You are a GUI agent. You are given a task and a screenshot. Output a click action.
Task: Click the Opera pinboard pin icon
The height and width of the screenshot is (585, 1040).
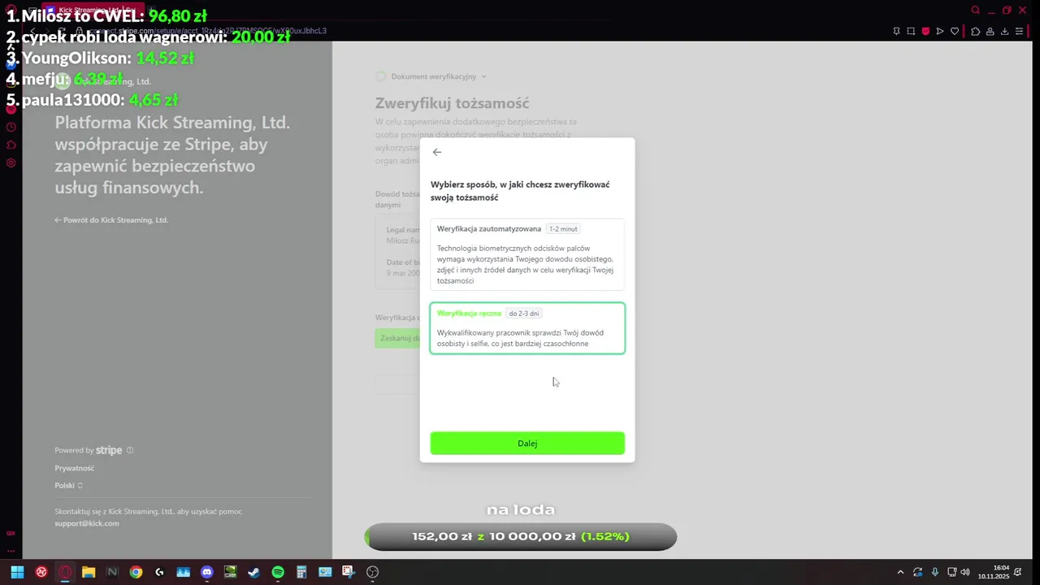pos(896,31)
